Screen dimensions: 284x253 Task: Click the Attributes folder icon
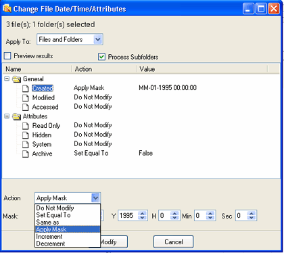17,116
